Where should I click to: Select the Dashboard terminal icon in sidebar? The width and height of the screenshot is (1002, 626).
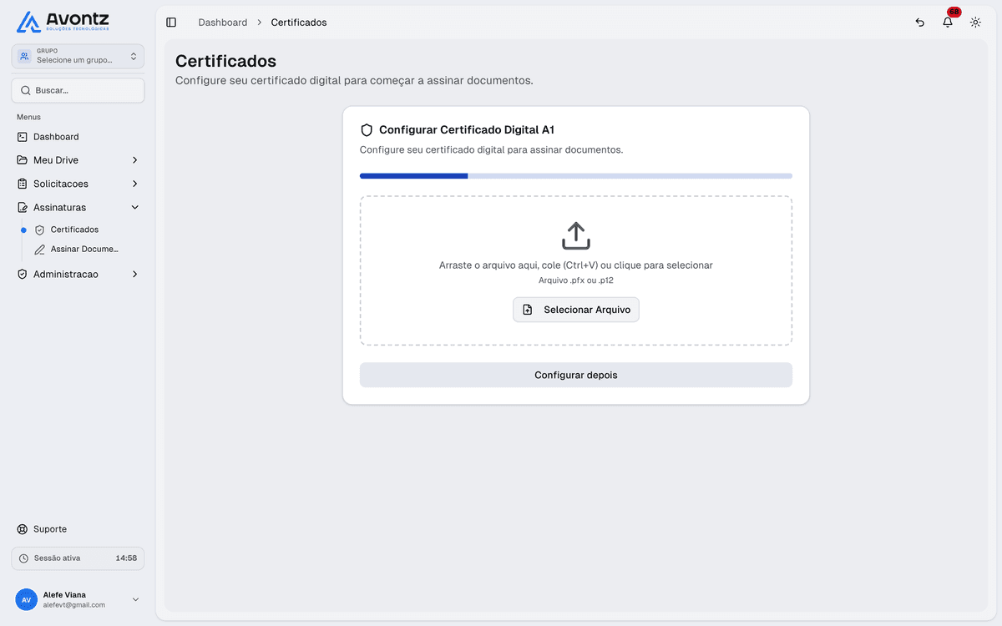(x=23, y=136)
